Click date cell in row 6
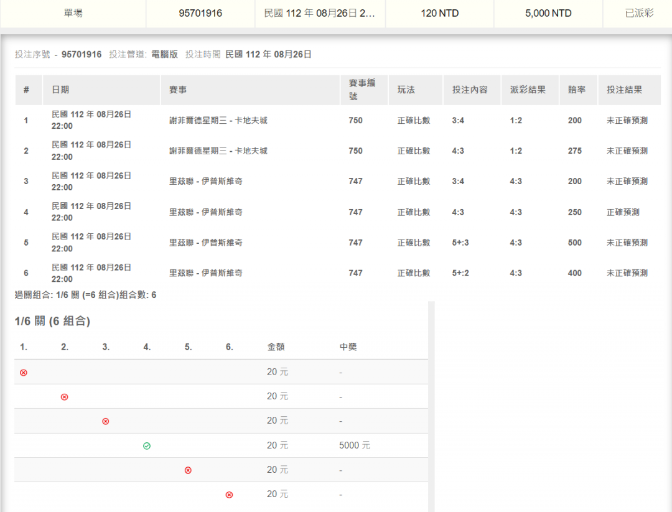 (x=91, y=273)
